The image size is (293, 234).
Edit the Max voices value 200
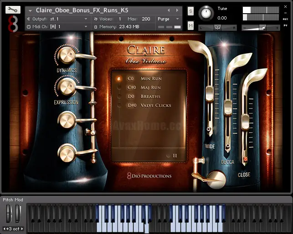146,19
